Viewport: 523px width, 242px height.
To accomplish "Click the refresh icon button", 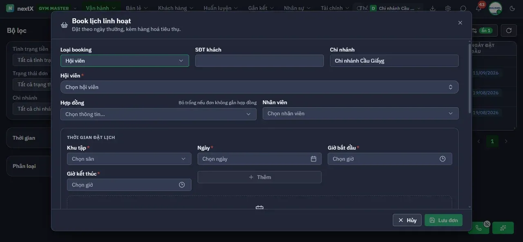I will pos(509,31).
